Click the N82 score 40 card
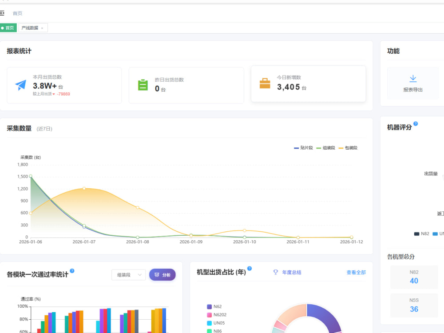 [414, 277]
